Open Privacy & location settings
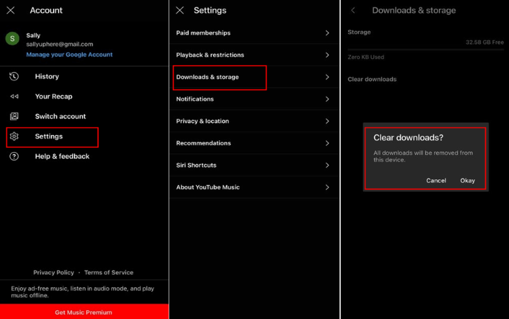509x319 pixels. pos(254,121)
